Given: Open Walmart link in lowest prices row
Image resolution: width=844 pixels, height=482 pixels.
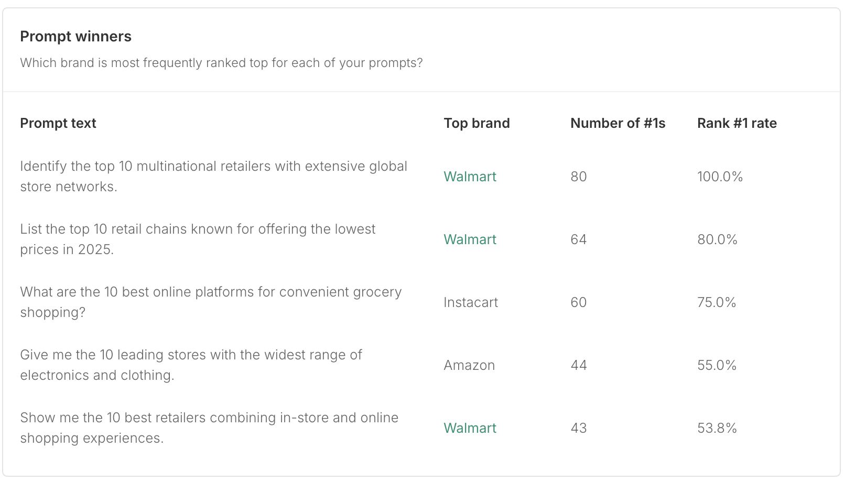Looking at the screenshot, I should 470,239.
